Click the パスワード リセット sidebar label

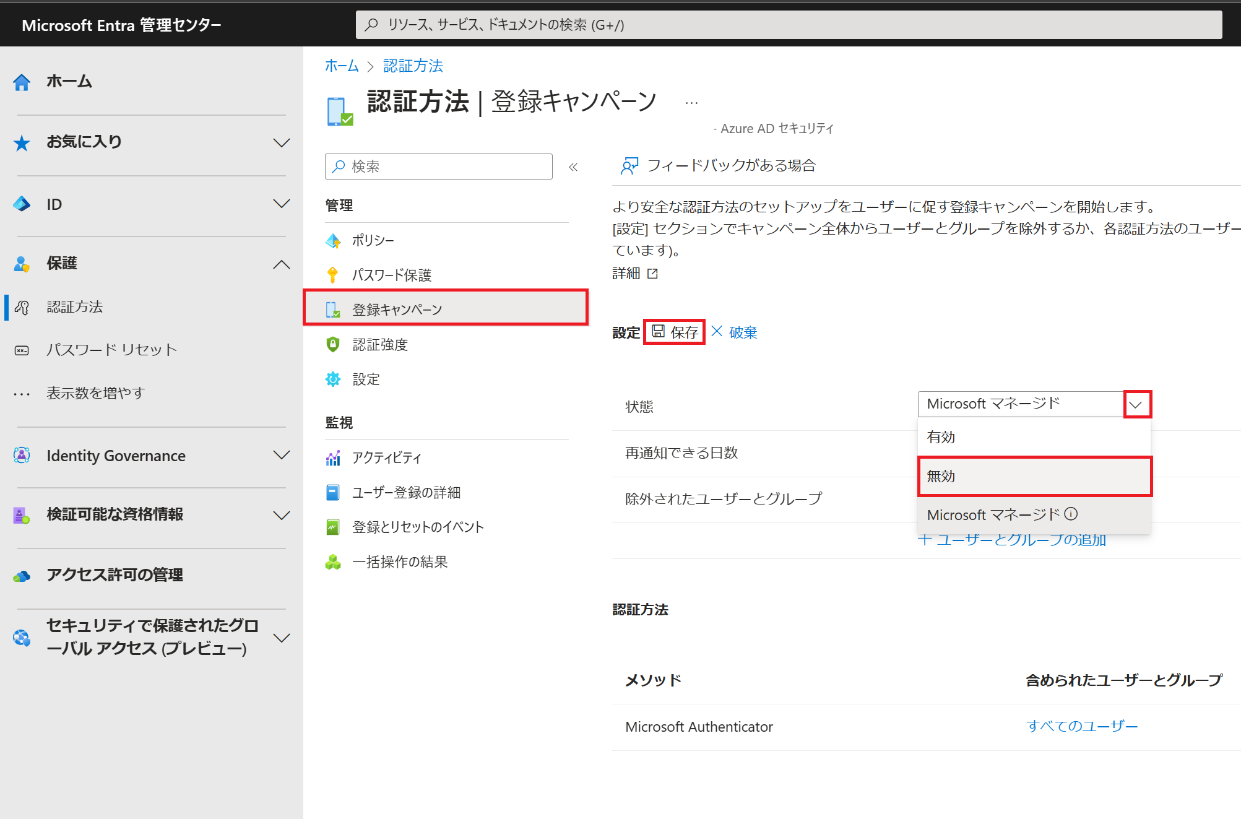click(x=112, y=350)
